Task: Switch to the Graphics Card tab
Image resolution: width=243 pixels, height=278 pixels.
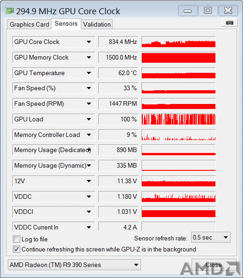Action: coord(29,24)
